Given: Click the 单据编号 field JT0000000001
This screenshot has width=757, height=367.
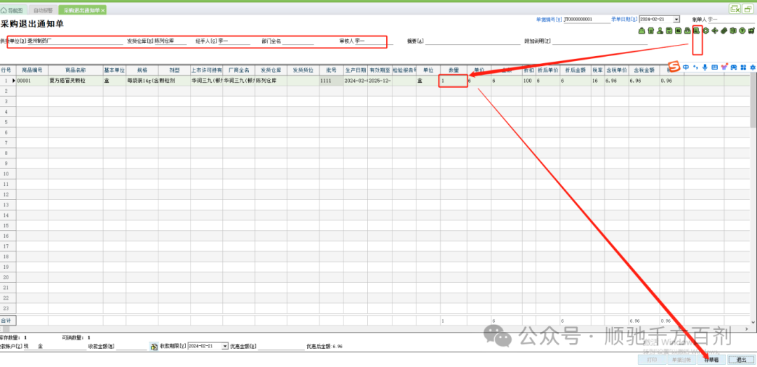Looking at the screenshot, I should (587, 20).
